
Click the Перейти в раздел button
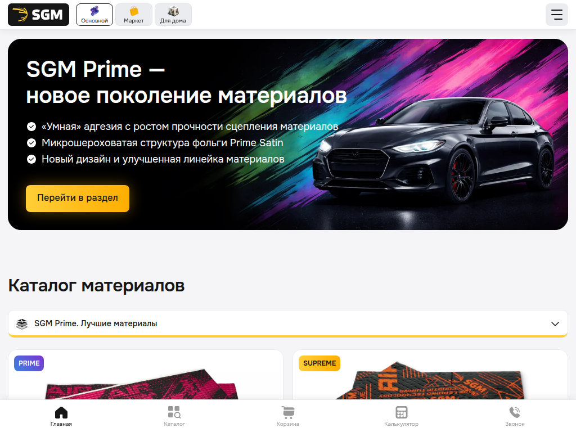pyautogui.click(x=78, y=199)
